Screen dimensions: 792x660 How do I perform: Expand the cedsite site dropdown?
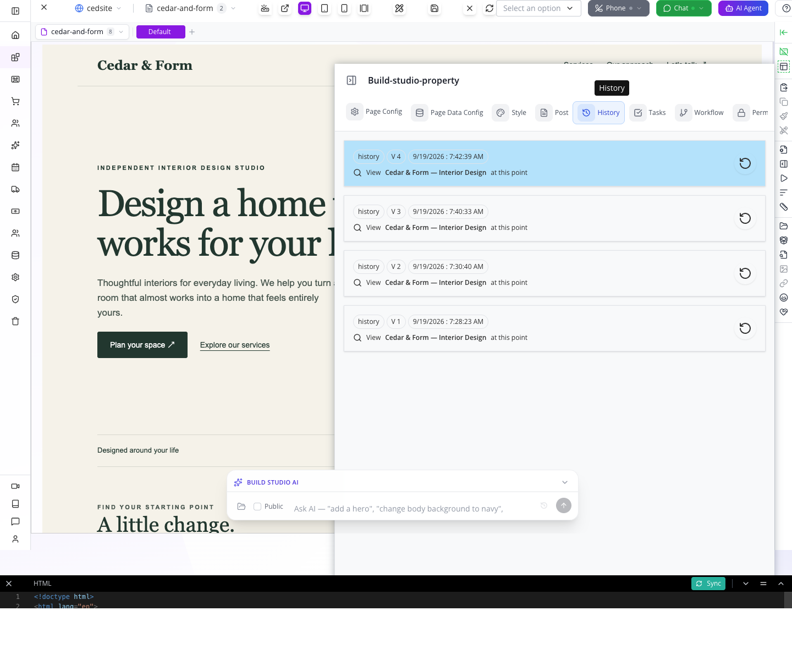tap(119, 8)
